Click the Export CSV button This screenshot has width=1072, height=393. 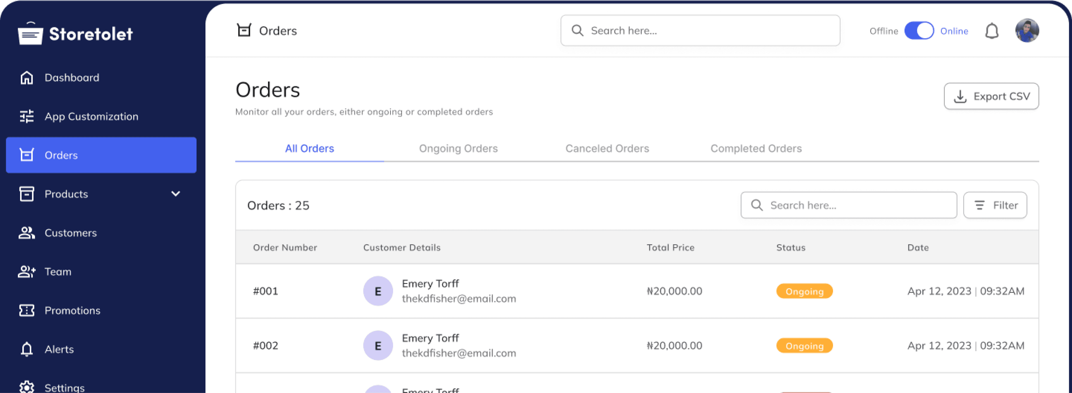(991, 96)
